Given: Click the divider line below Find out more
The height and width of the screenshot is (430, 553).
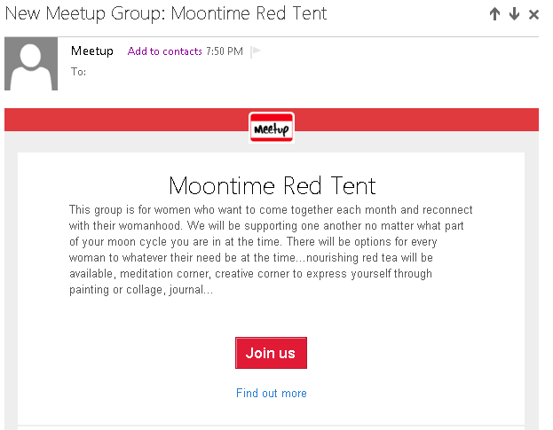Looking at the screenshot, I should (272, 426).
